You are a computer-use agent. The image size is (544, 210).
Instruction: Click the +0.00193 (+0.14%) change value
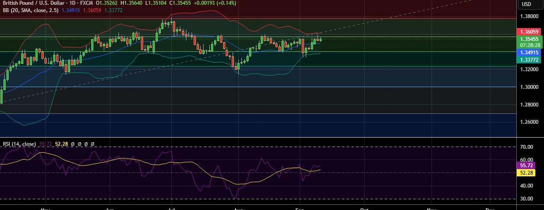tap(215, 3)
